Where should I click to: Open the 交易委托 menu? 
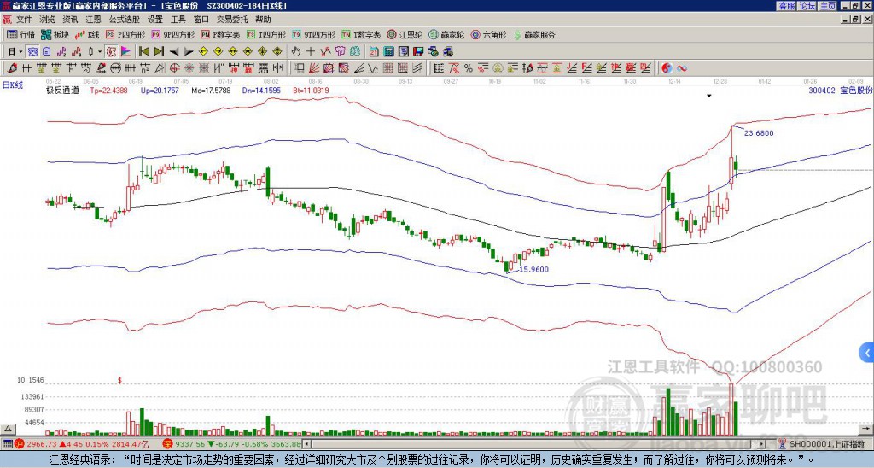232,20
